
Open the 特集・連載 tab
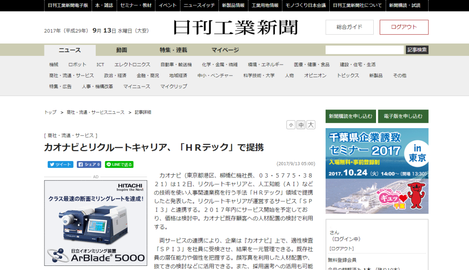tap(174, 50)
